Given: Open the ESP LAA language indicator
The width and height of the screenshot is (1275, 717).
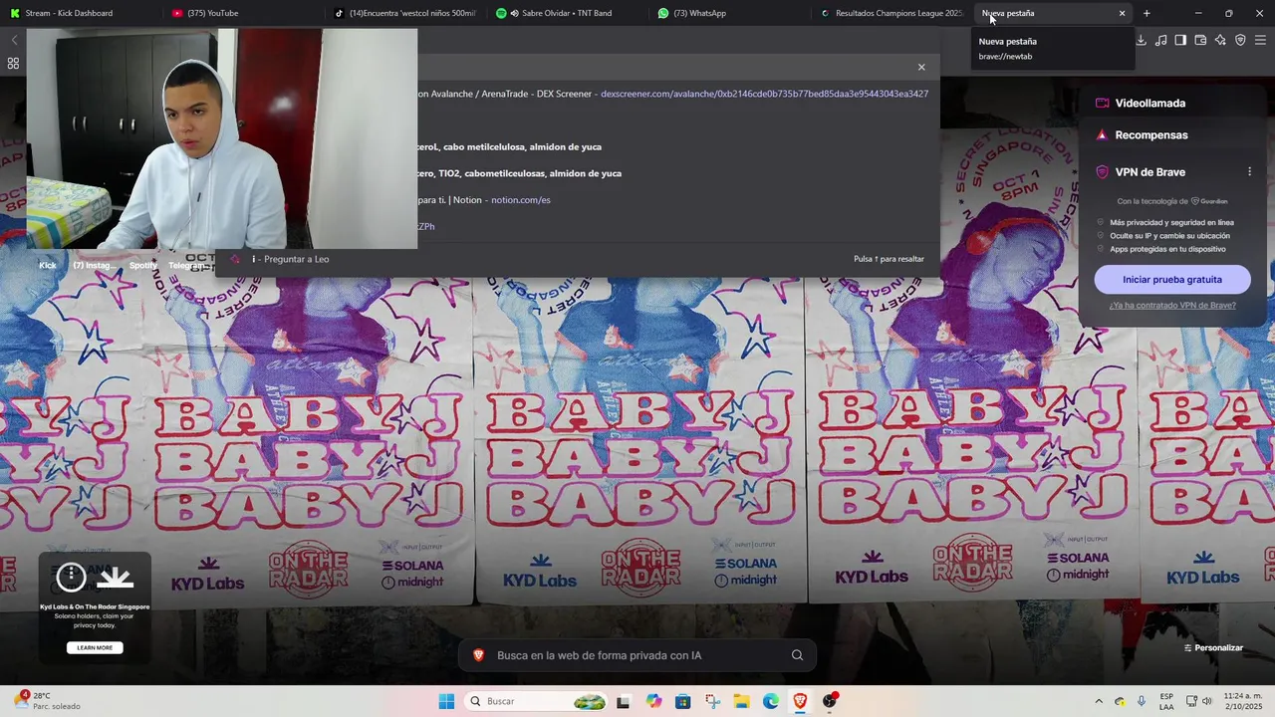Looking at the screenshot, I should point(1166,701).
